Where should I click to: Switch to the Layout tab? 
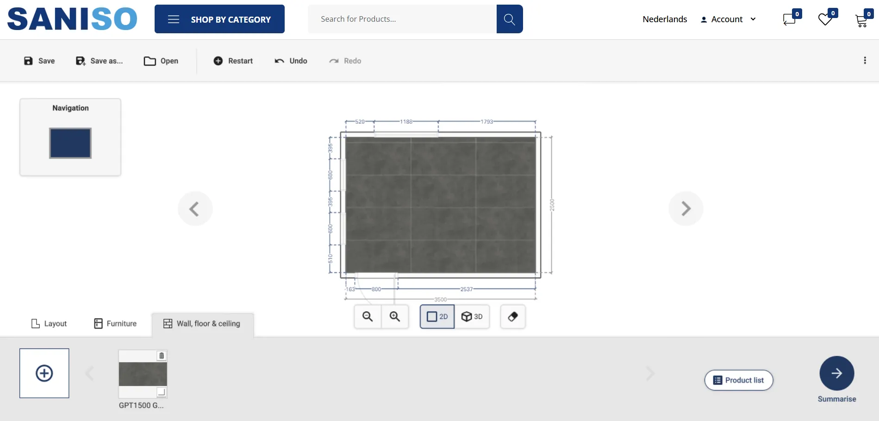(x=49, y=323)
